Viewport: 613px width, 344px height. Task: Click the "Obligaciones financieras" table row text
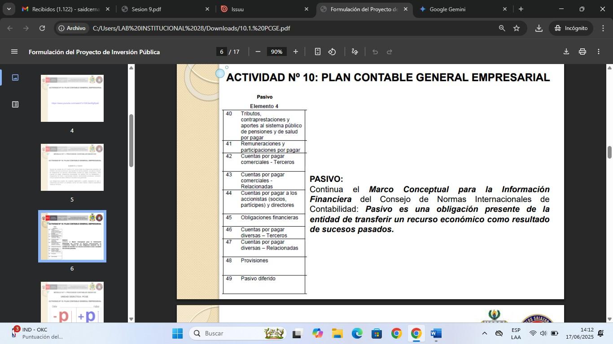coord(269,218)
